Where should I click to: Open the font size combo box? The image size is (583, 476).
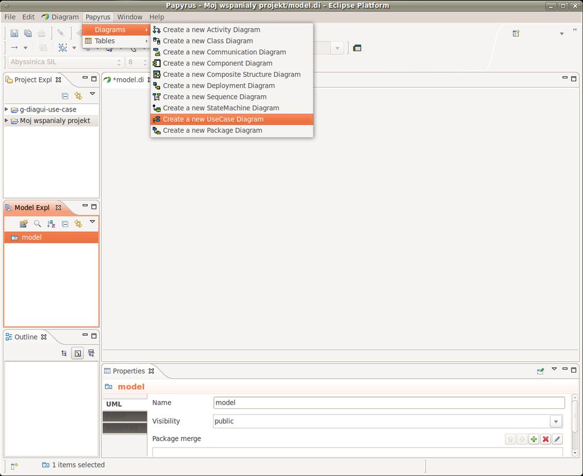click(137, 62)
